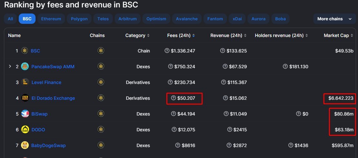Open the El Dorado Exchange link
The image size is (358, 158).
[x=53, y=98]
